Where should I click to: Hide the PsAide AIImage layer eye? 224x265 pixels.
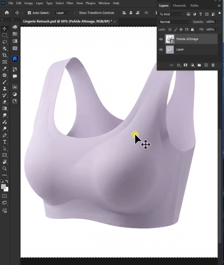click(161, 39)
